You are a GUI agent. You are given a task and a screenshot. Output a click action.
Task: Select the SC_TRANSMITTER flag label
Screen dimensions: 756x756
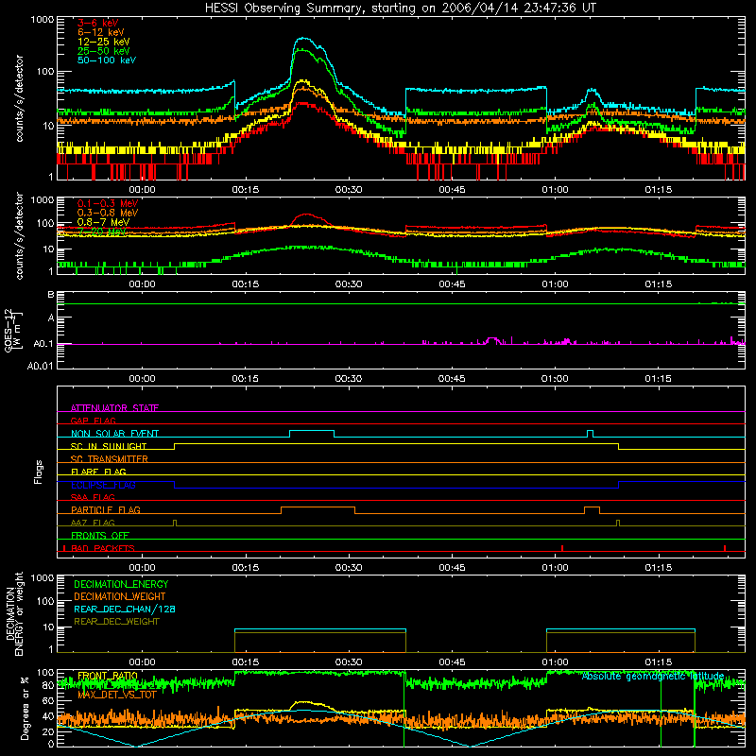tap(109, 458)
